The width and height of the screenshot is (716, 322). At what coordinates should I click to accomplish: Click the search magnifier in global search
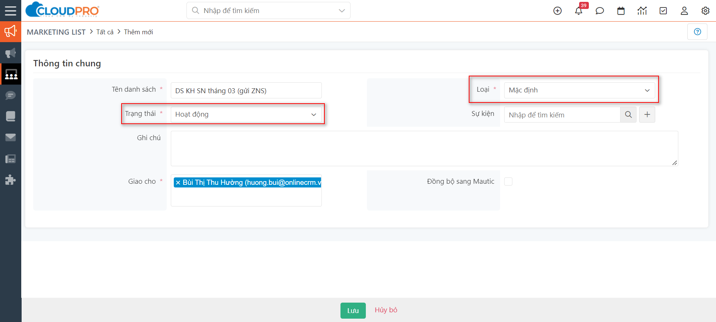coord(195,10)
